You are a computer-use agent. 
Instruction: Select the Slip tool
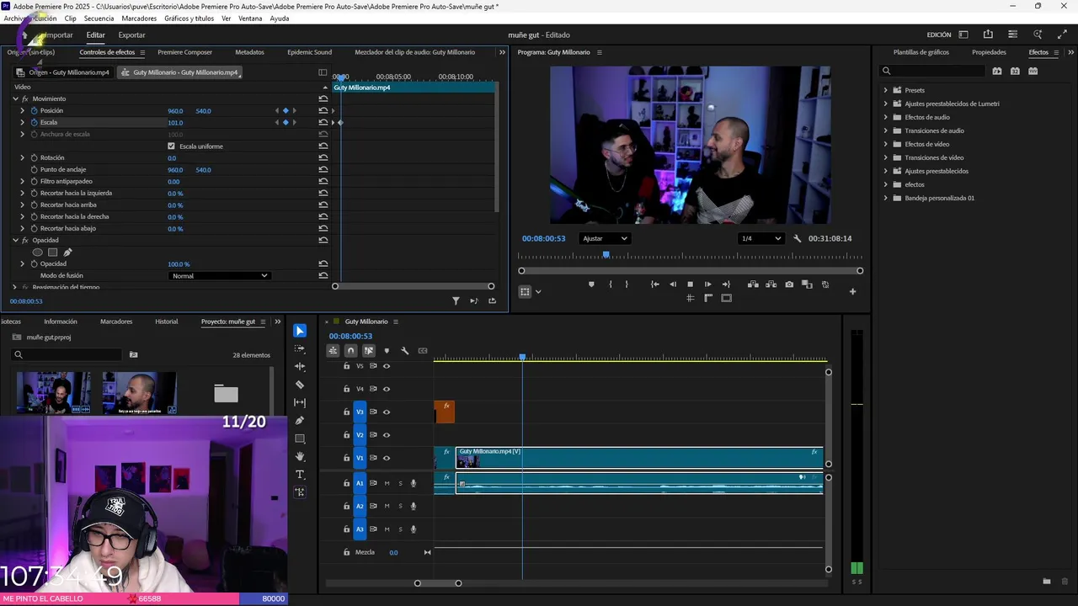[x=300, y=402]
